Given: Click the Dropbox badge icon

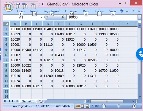Looking at the screenshot, I should coord(140,54).
